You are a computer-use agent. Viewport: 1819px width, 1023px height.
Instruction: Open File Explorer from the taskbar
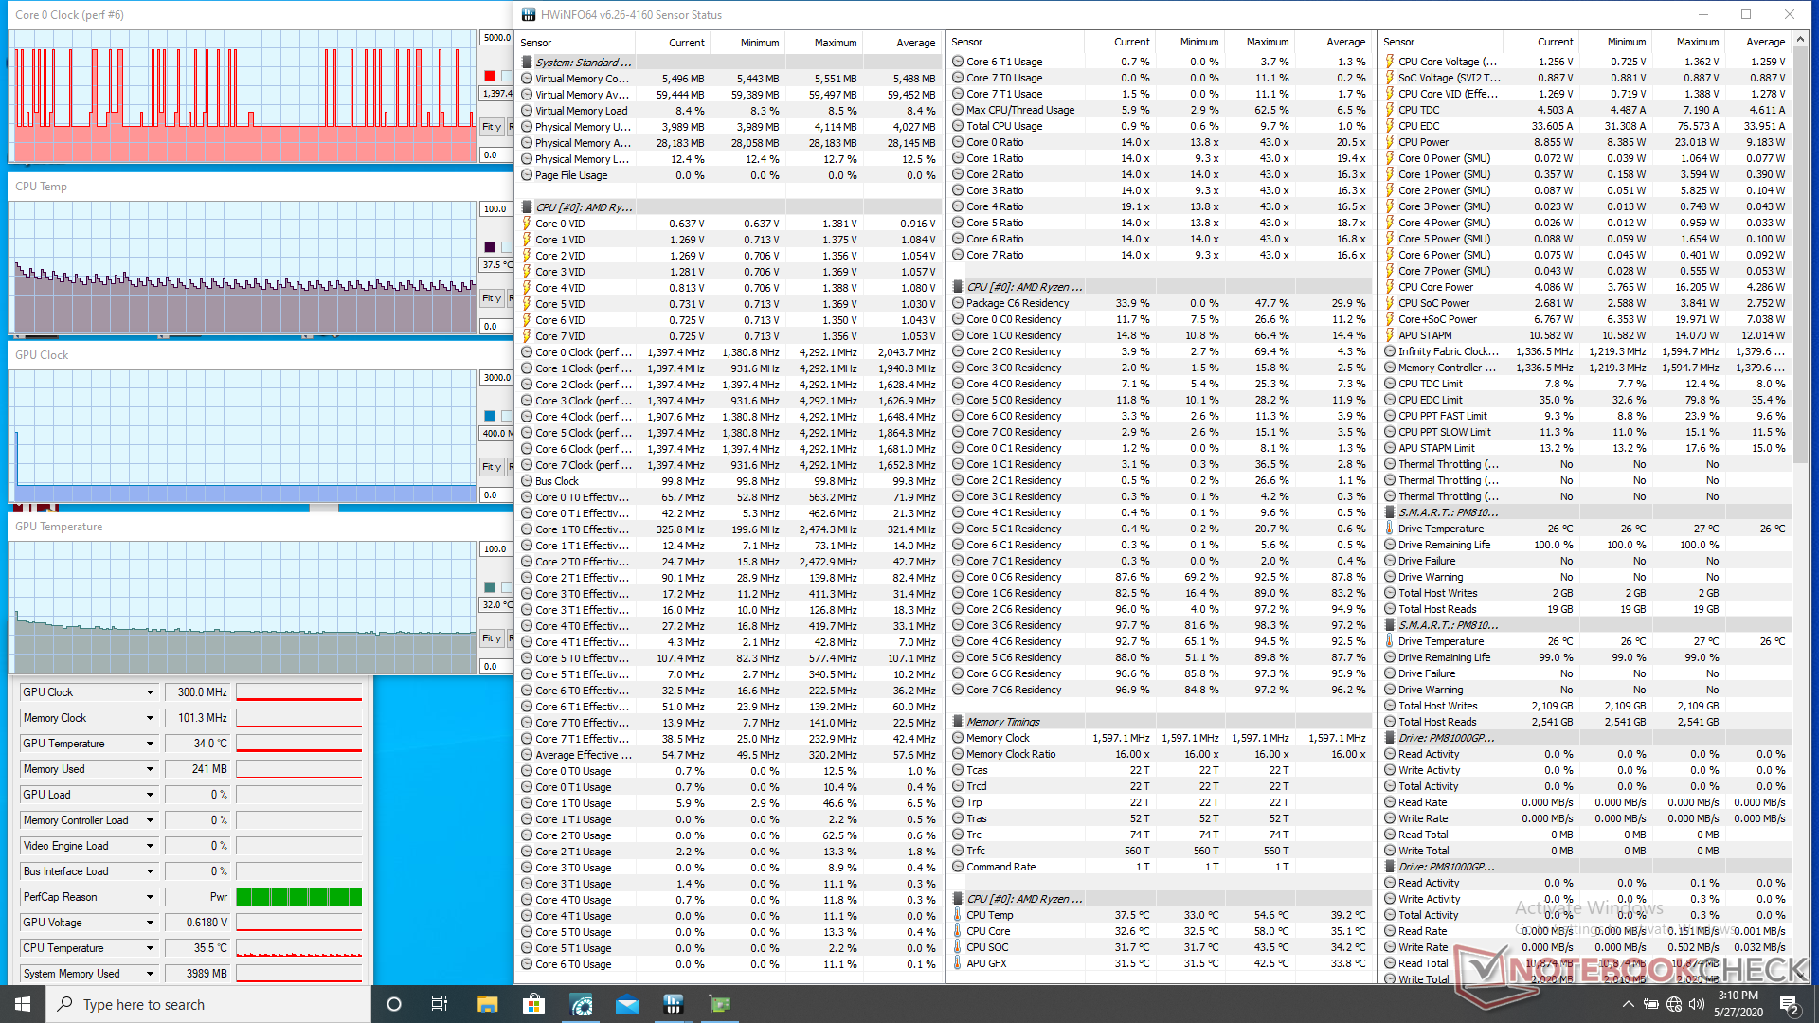pos(488,1004)
